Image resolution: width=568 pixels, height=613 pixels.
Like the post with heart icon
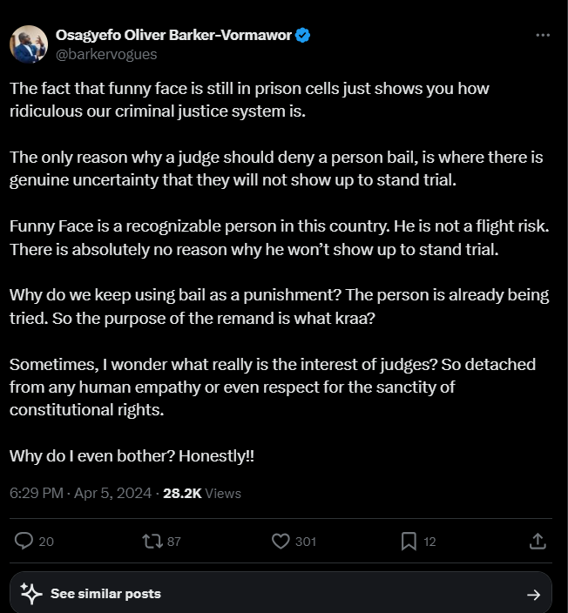[x=281, y=541]
